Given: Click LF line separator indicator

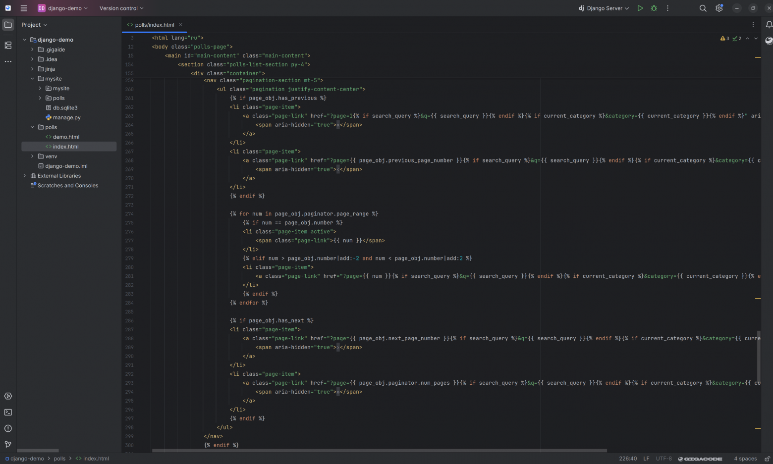Looking at the screenshot, I should click(646, 459).
